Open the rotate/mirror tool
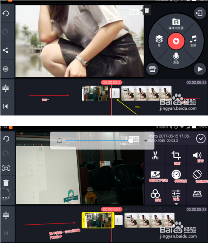Viewport: 208px width, 243px height. point(197,174)
